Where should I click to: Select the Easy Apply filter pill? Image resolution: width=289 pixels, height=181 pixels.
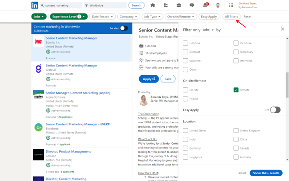(209, 16)
